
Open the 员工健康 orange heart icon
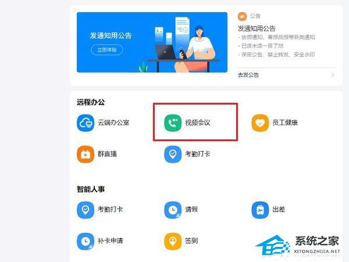click(260, 123)
